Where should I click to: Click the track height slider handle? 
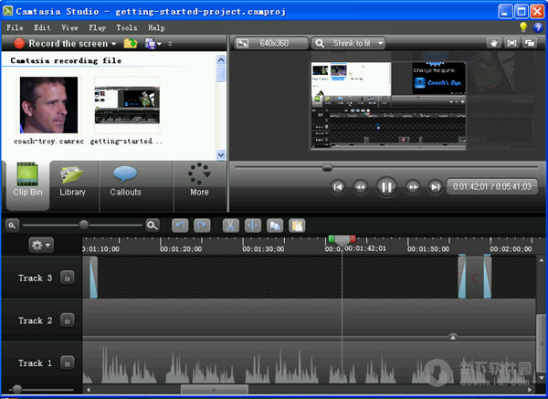17,389
